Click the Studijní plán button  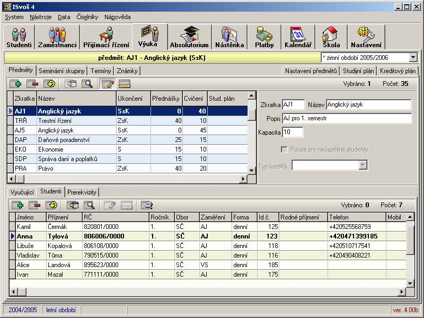[358, 71]
